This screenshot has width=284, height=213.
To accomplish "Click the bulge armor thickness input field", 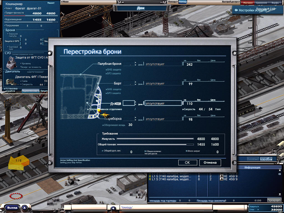I will click(x=129, y=103).
